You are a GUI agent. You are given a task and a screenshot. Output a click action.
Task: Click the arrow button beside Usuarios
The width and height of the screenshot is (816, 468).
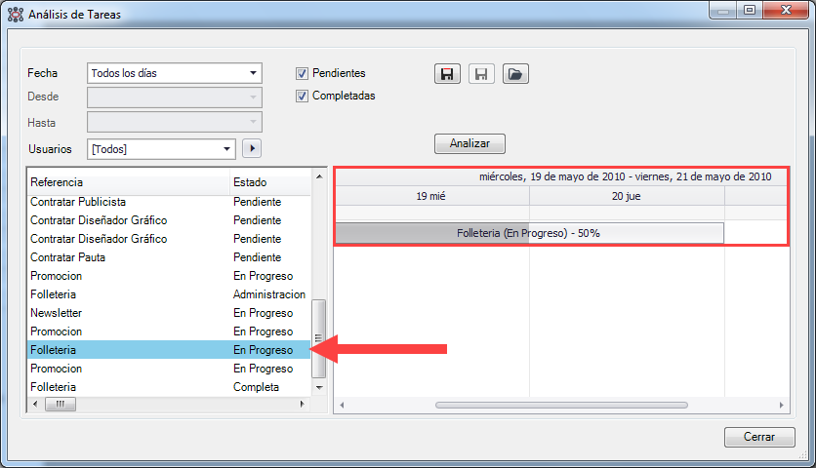pos(253,149)
